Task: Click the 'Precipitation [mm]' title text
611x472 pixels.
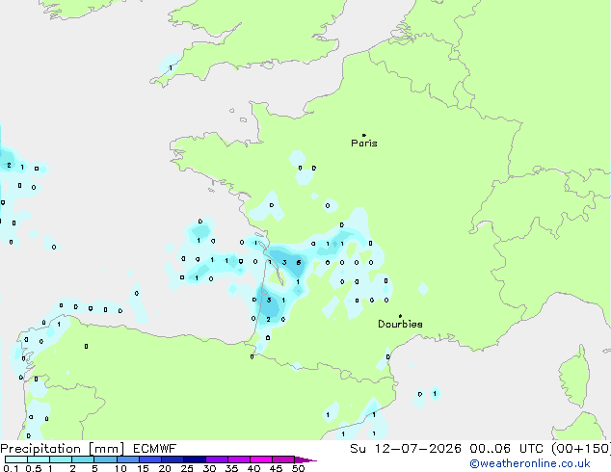Action: point(63,449)
